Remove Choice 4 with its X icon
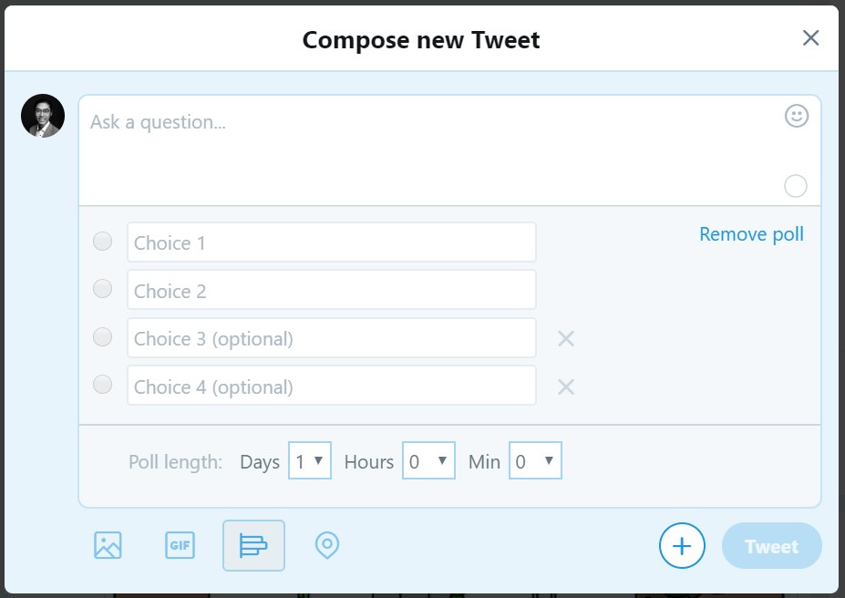 pyautogui.click(x=566, y=387)
